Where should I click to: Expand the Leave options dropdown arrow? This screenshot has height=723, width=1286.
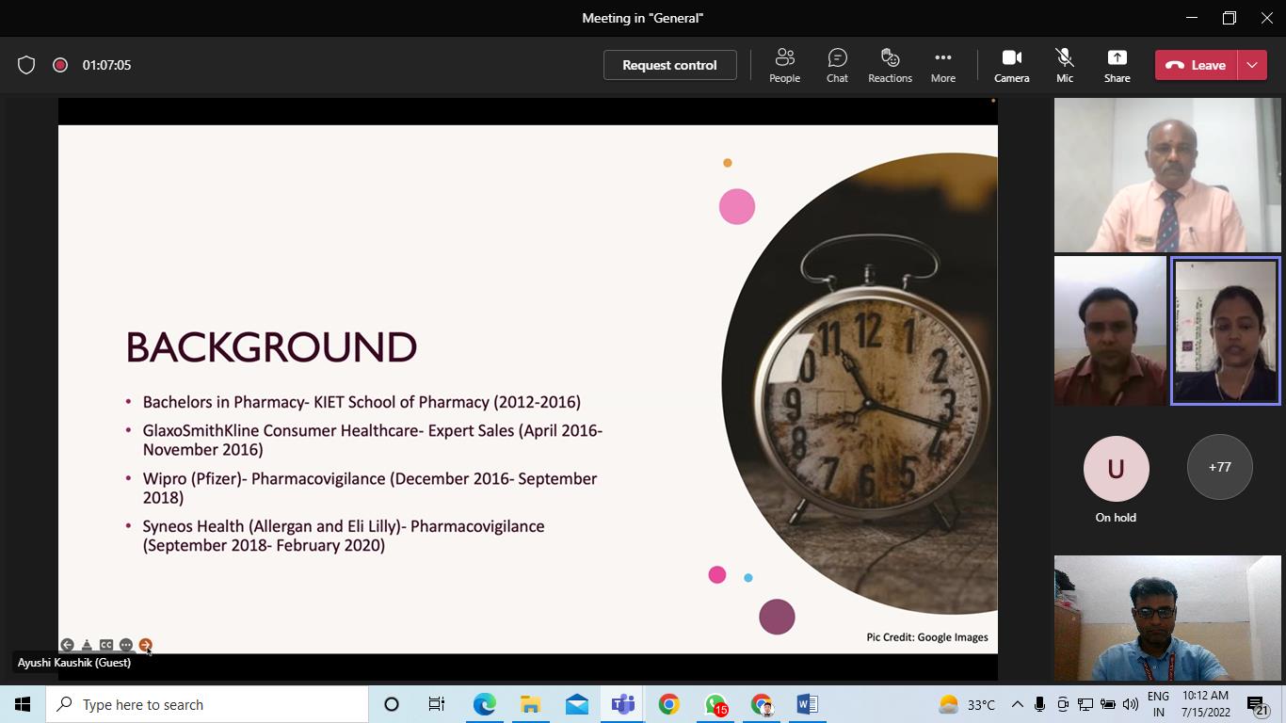tap(1252, 65)
